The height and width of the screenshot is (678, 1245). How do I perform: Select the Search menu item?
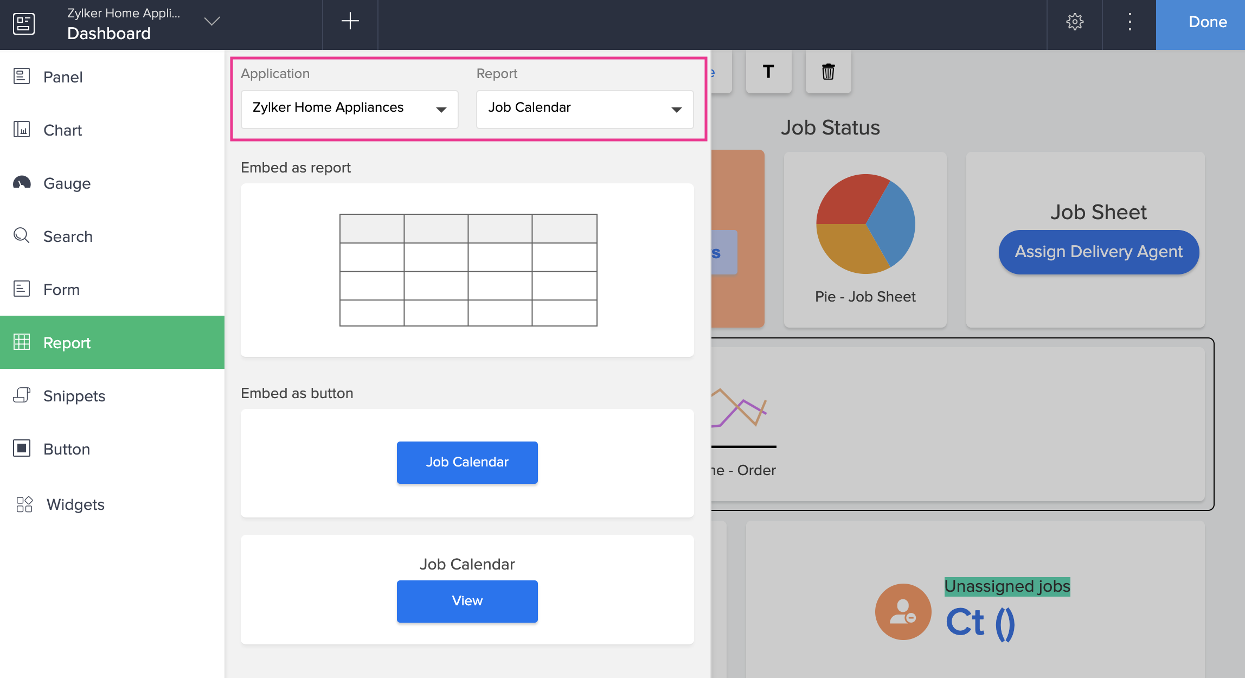point(112,236)
